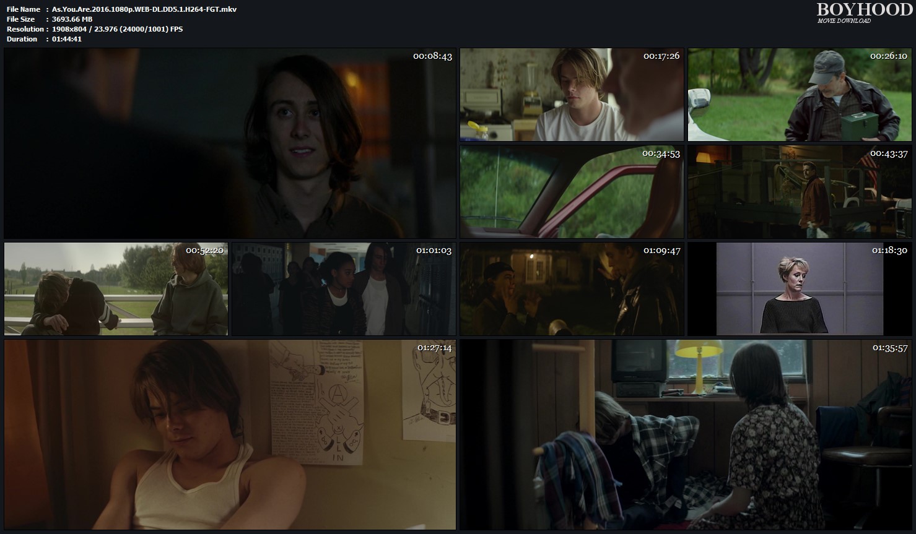Select the red car door thumbnail

pyautogui.click(x=572, y=192)
